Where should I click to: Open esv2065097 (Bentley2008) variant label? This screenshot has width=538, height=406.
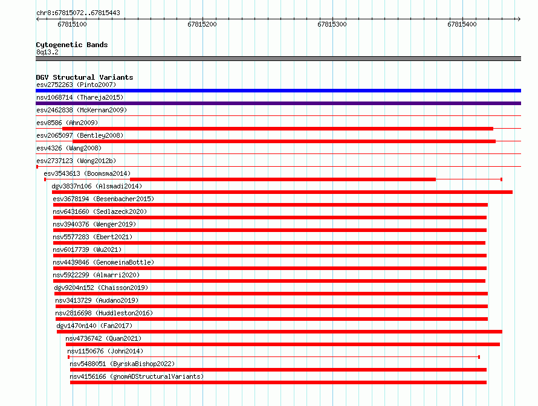pyautogui.click(x=80, y=135)
